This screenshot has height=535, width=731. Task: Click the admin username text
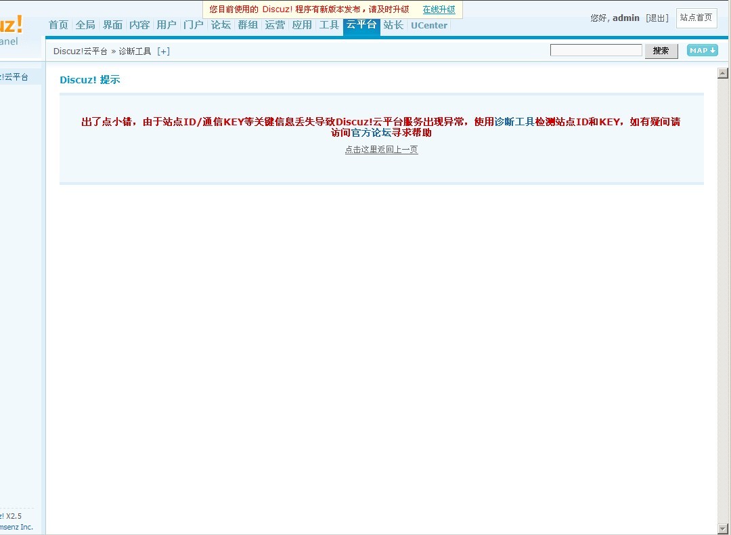click(625, 18)
